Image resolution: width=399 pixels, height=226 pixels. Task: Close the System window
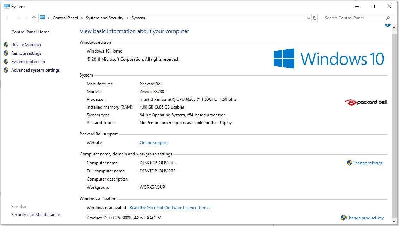389,6
